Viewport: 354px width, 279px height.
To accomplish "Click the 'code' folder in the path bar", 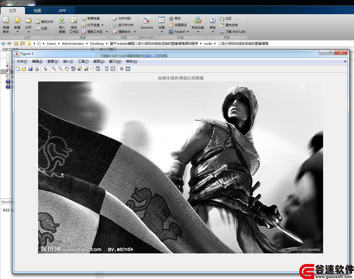I will [208, 43].
